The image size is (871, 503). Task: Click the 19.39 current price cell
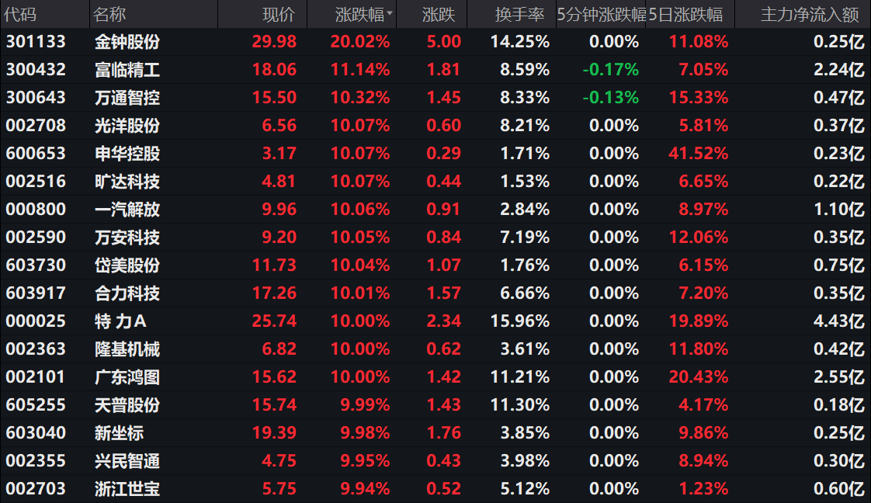(x=274, y=433)
